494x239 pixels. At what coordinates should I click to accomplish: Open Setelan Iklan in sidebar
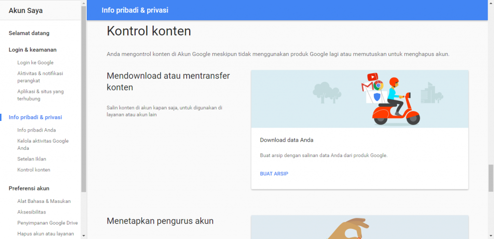tap(31, 159)
